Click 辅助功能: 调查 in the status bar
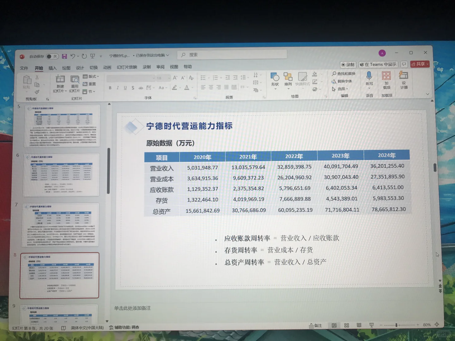Viewport: 455px width, 341px height. 124,327
